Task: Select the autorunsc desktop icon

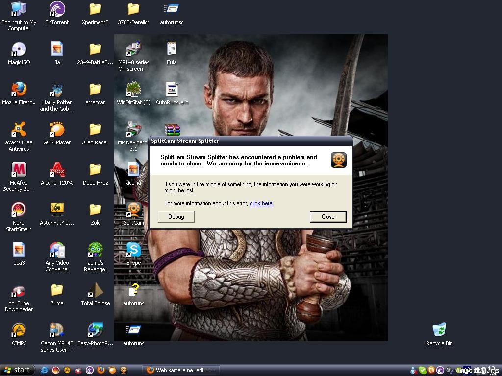Action: (x=172, y=13)
